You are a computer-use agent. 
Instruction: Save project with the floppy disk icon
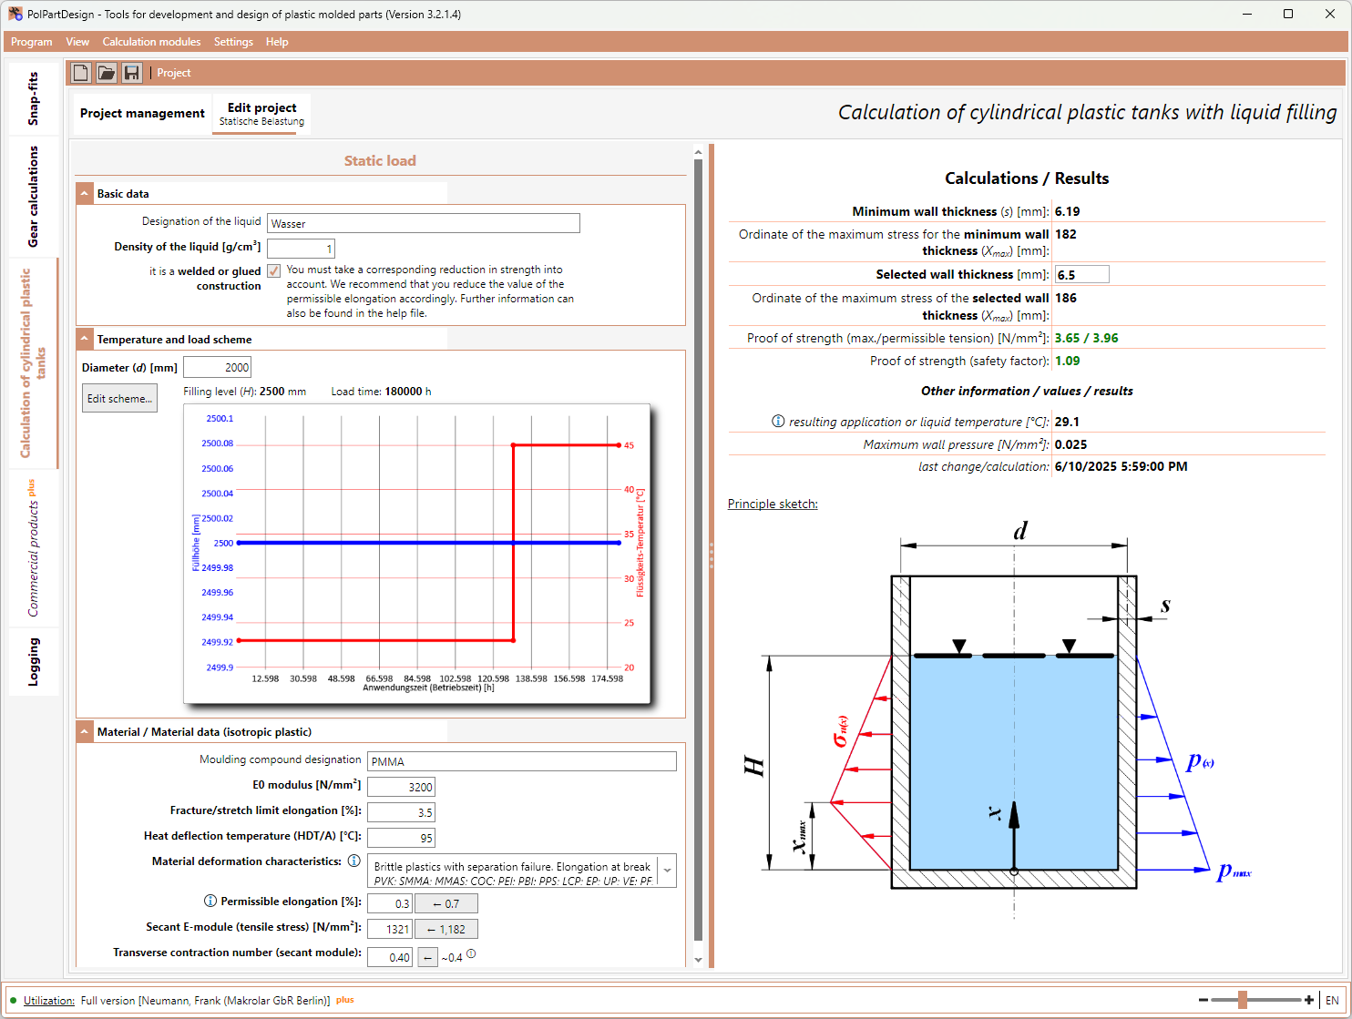click(x=132, y=73)
